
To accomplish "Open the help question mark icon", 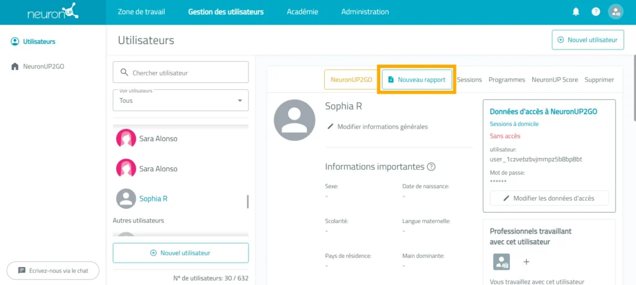I will (x=596, y=12).
